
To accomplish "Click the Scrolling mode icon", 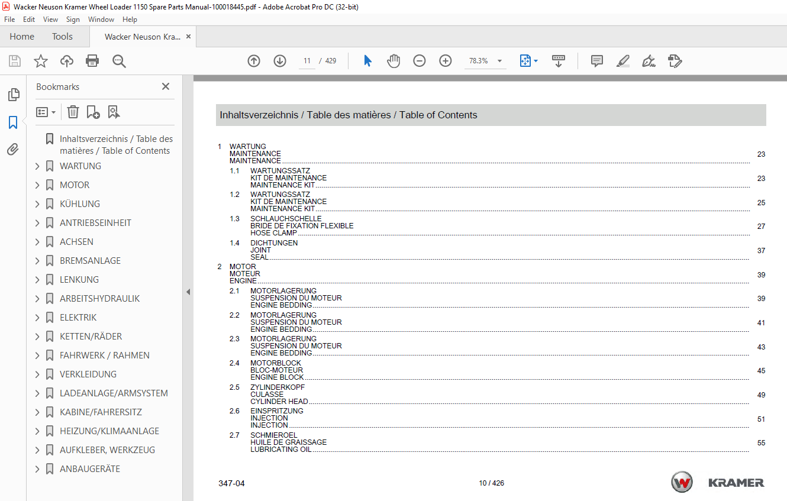I will tap(559, 61).
